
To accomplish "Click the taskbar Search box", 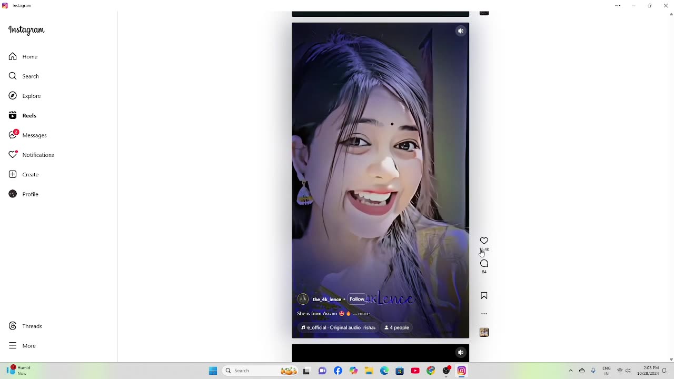I will click(x=261, y=371).
